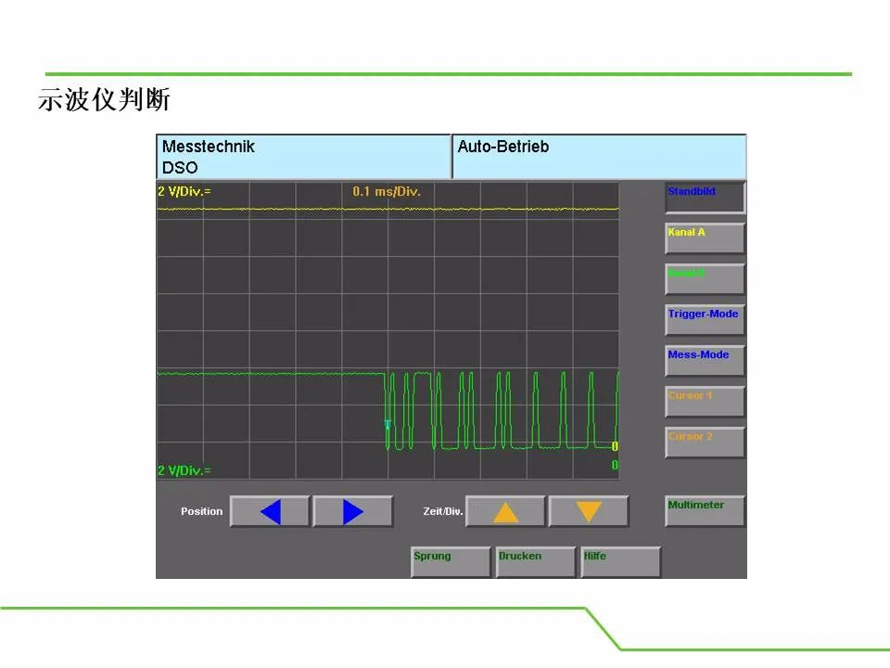Click the 'Position' label

[201, 511]
